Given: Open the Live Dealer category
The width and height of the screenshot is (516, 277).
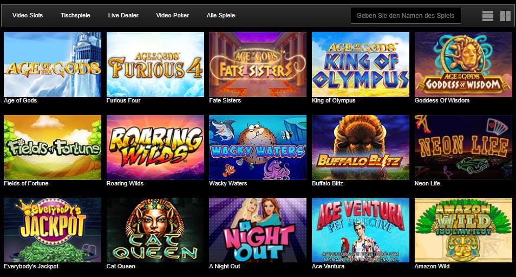Looking at the screenshot, I should 123,15.
